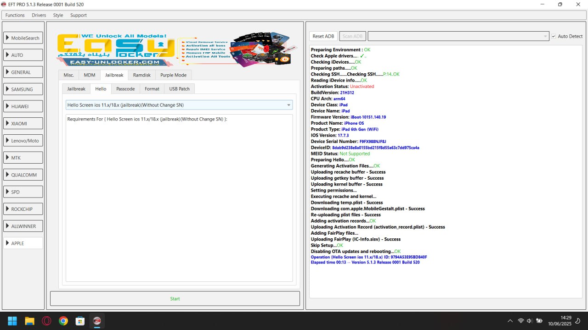Viewport: 588px width, 330px height.
Task: Open the Format sub-tab
Action: (x=152, y=89)
